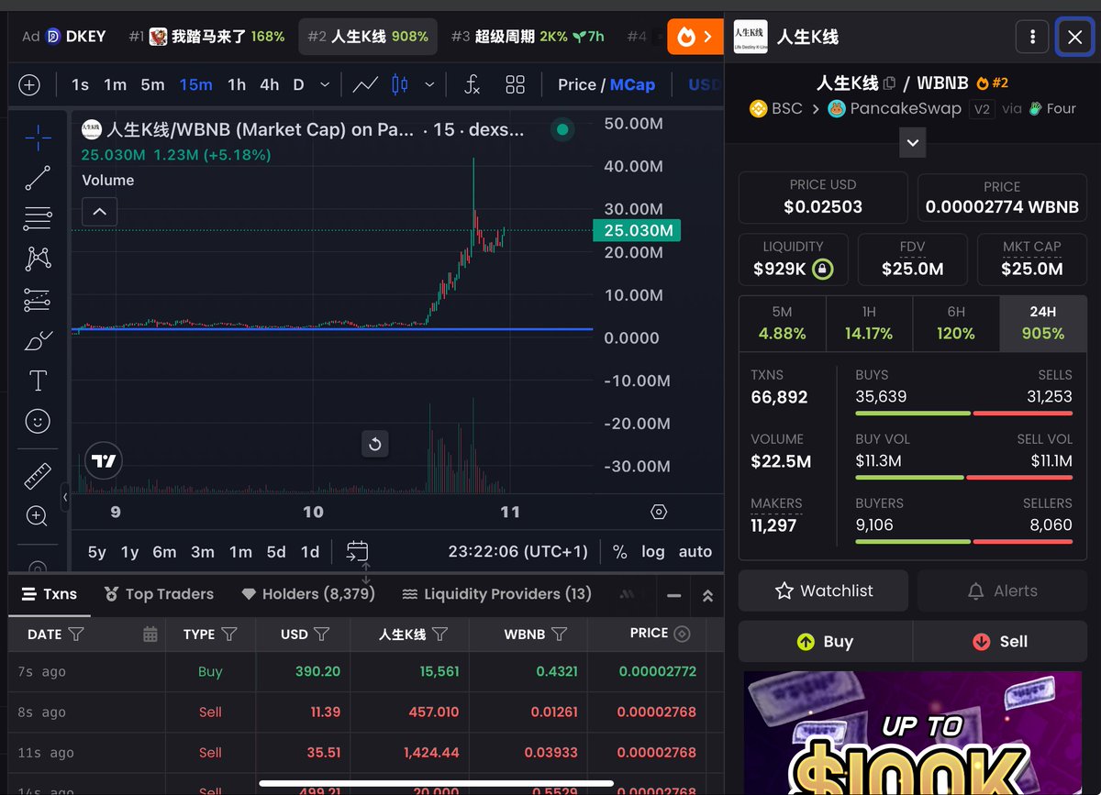Filter transactions by date
This screenshot has width=1101, height=795.
(x=77, y=634)
